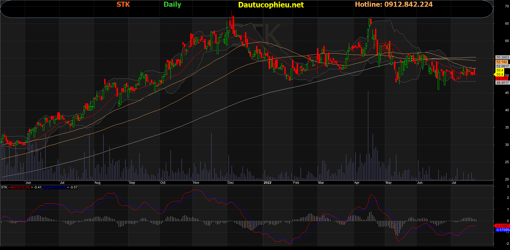This screenshot has width=510, height=250.
Task: Select the Apr month marker on time axis
Action: (357, 183)
